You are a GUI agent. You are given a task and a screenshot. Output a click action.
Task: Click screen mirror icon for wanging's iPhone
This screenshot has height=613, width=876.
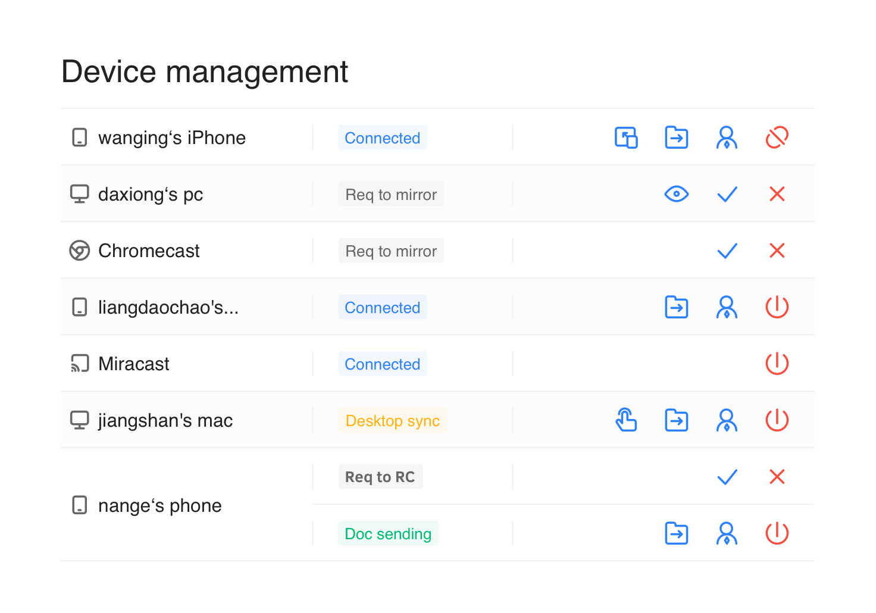[626, 137]
